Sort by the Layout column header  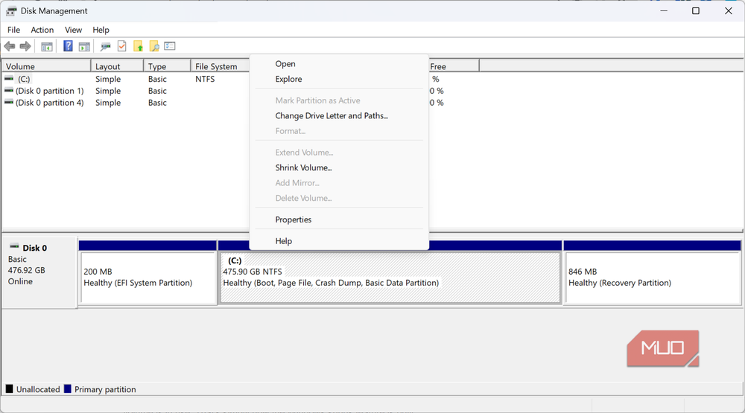117,66
